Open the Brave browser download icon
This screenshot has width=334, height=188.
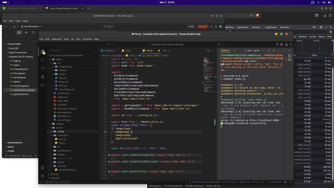(x=325, y=15)
